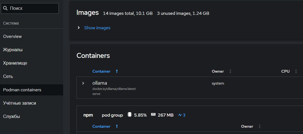This screenshot has height=134, width=303.
Task: Click the container count icon showing 3
Action: tap(180, 115)
